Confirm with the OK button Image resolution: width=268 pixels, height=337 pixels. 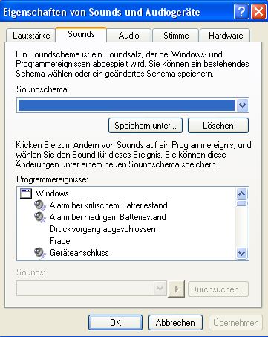click(115, 322)
